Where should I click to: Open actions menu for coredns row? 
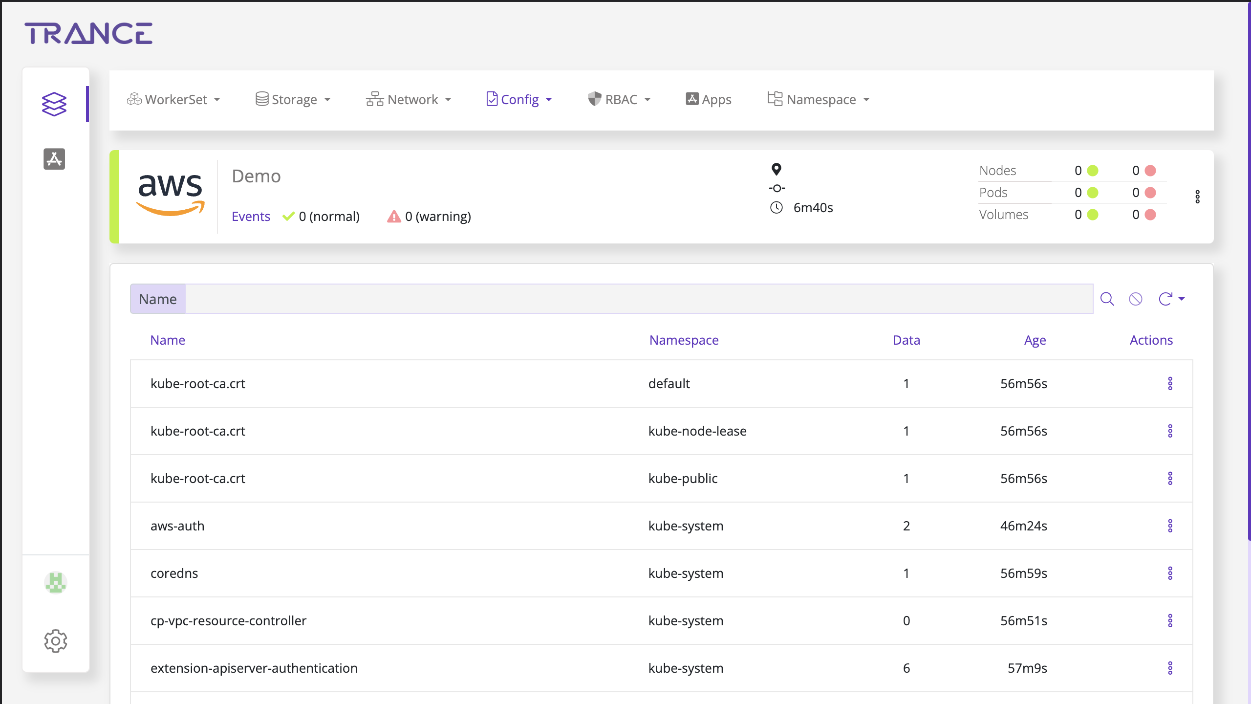tap(1170, 573)
